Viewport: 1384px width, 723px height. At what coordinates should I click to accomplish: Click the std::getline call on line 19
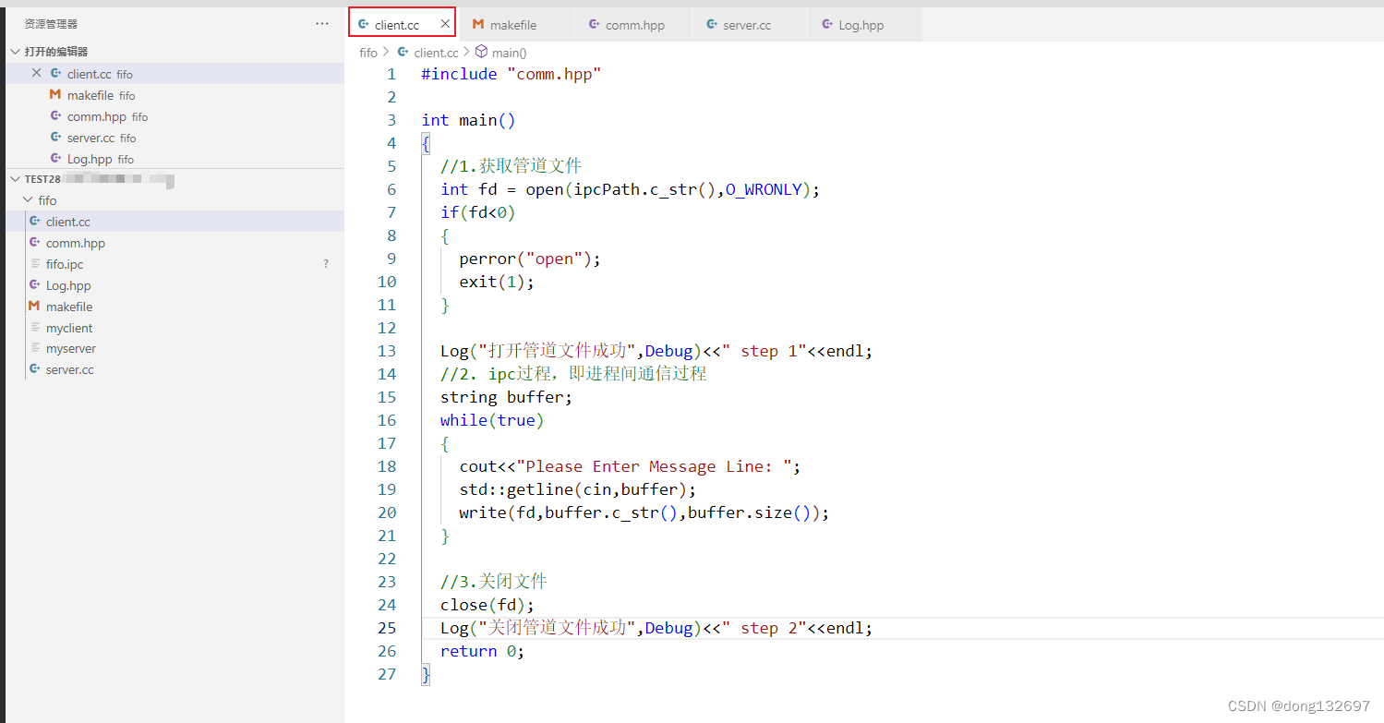pos(578,489)
